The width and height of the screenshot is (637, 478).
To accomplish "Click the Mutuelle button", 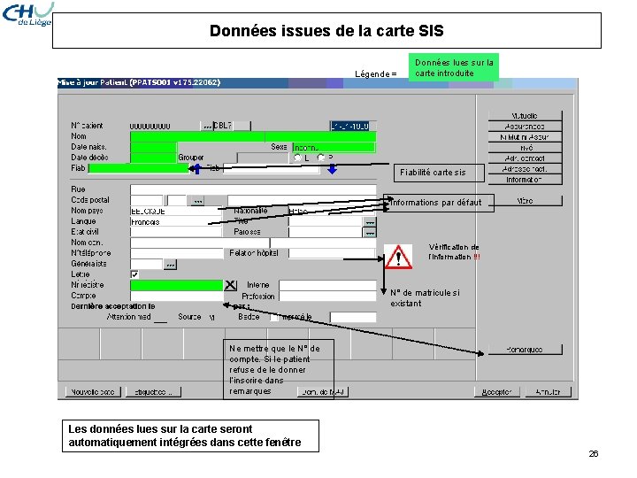I will [x=525, y=116].
